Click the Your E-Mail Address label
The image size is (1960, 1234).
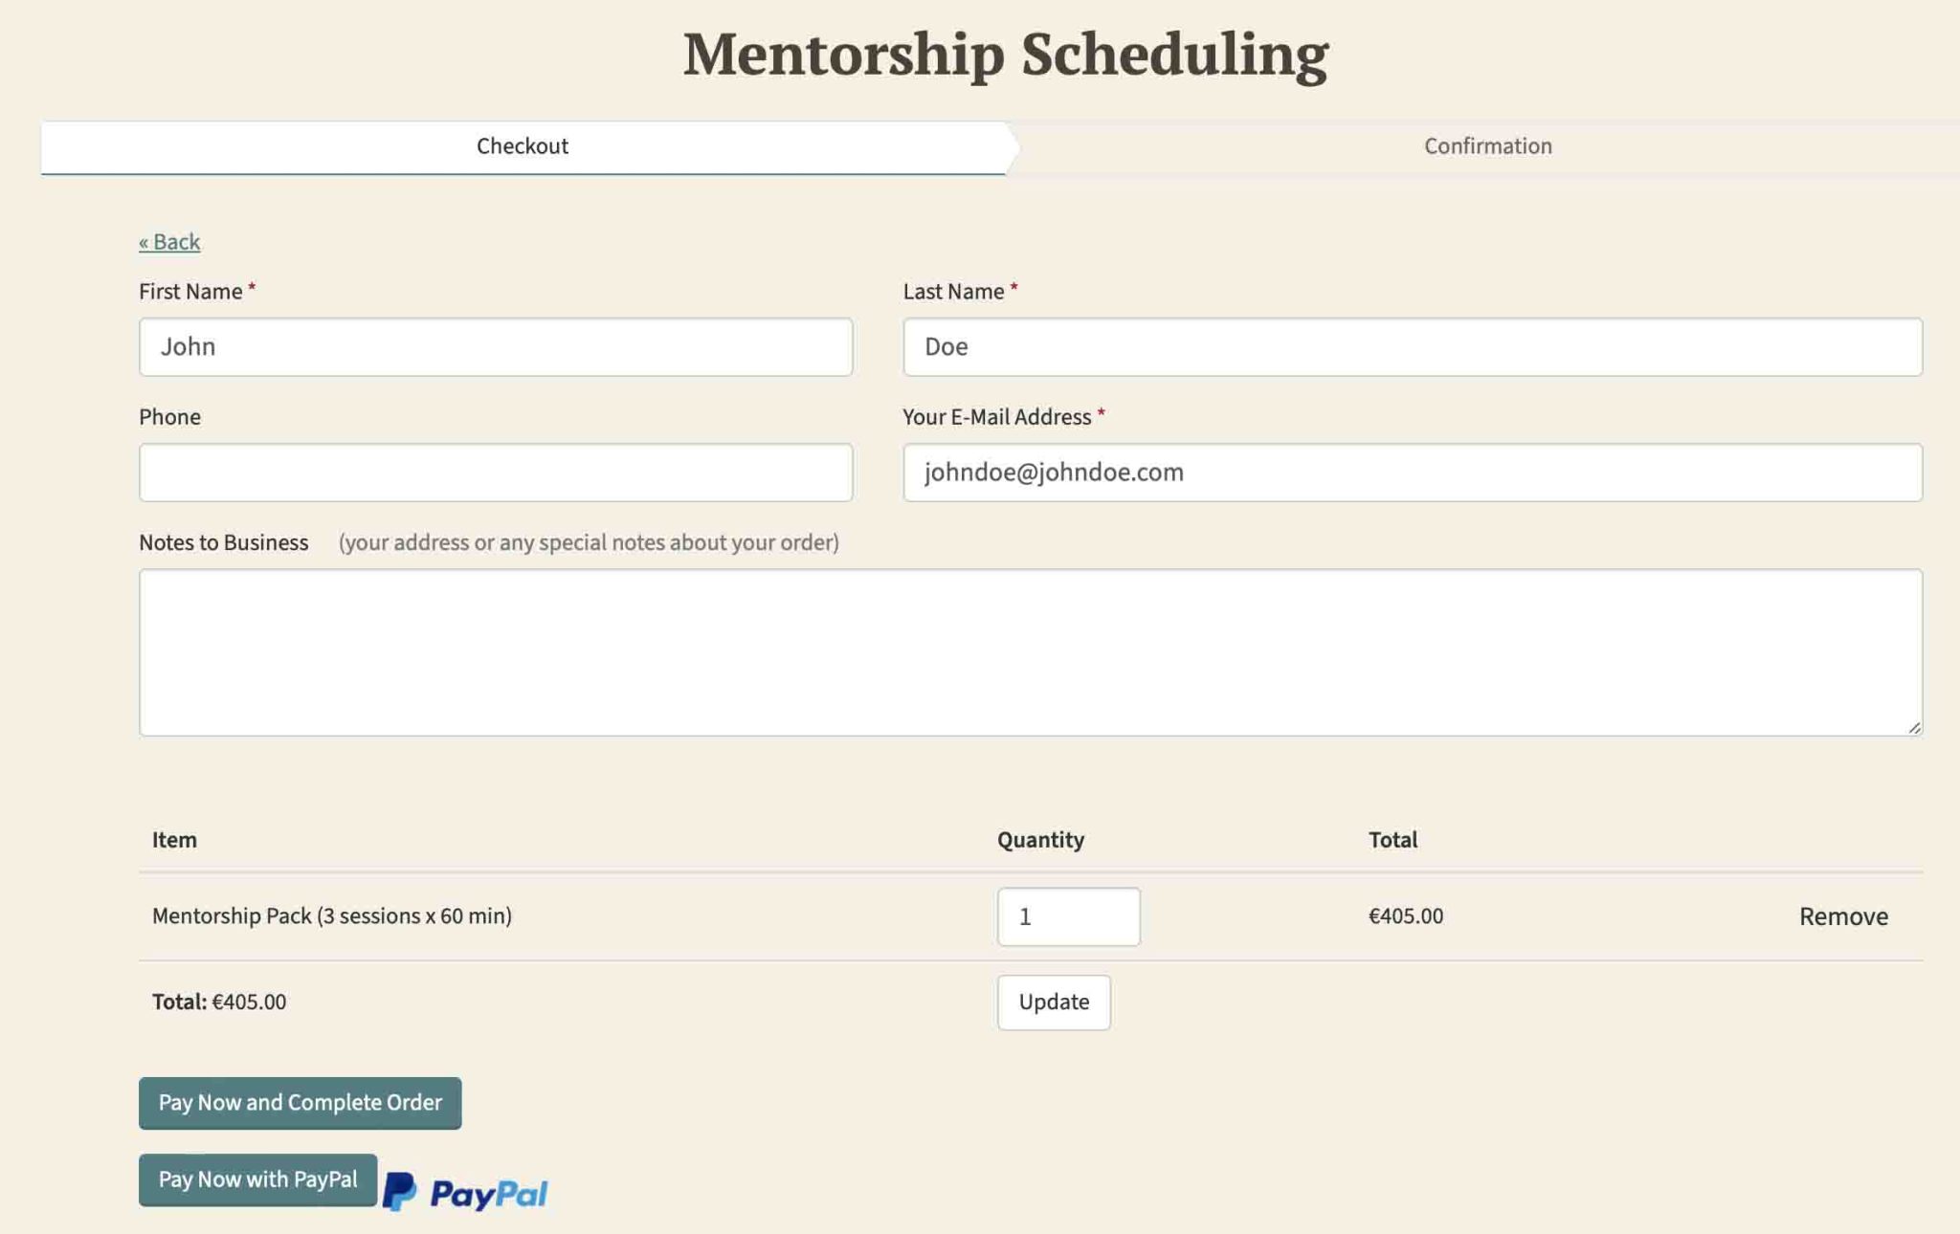coord(996,417)
